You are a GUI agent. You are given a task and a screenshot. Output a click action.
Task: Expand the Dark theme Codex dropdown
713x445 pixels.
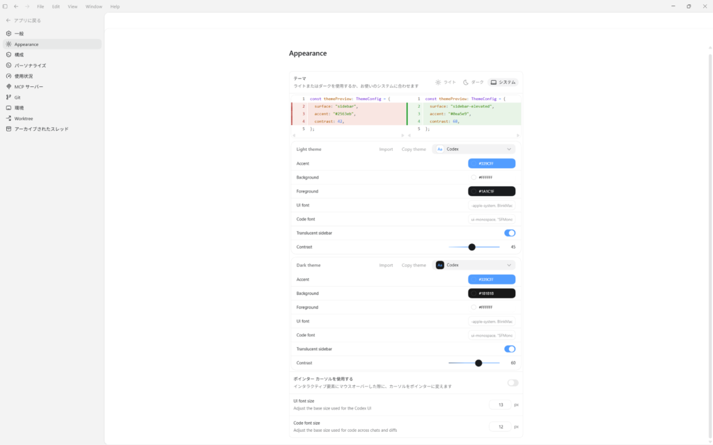click(473, 265)
